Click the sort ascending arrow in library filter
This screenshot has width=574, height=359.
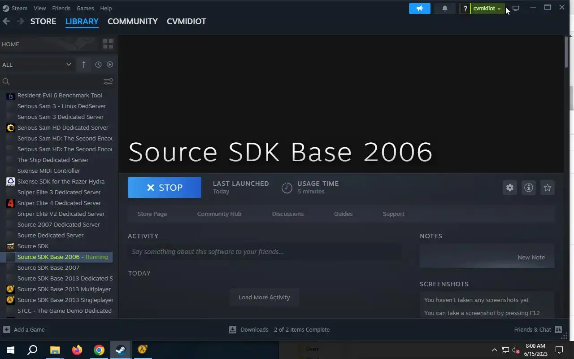(84, 65)
